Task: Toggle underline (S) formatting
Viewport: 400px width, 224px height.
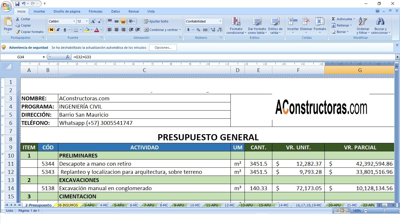Action: point(65,30)
